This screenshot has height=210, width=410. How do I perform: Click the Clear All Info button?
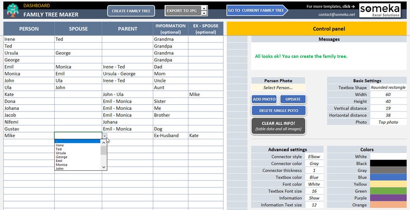[278, 126]
